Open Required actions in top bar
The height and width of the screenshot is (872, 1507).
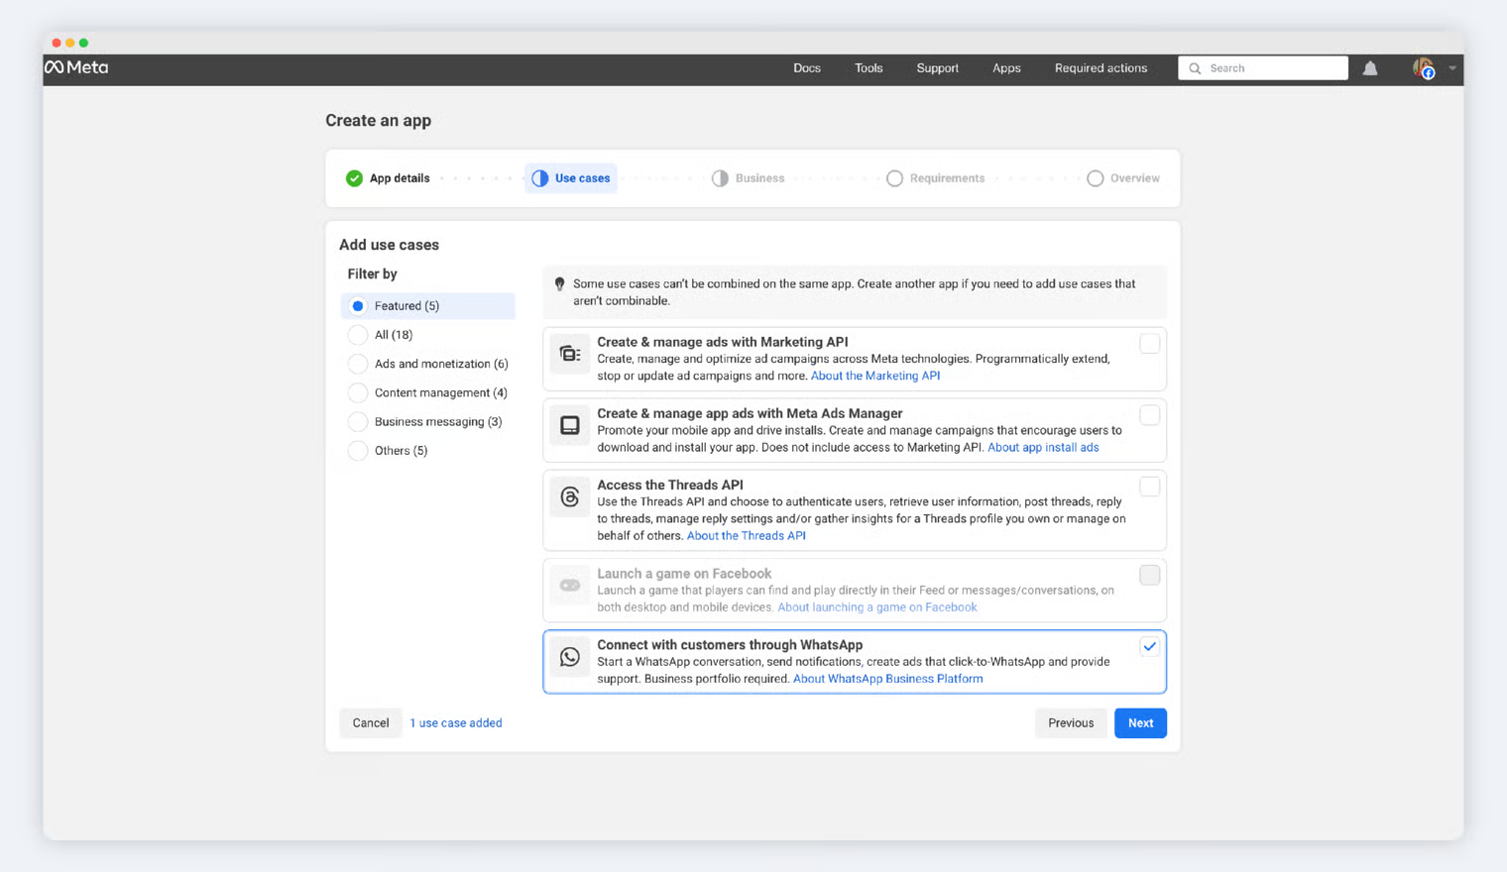tap(1101, 68)
